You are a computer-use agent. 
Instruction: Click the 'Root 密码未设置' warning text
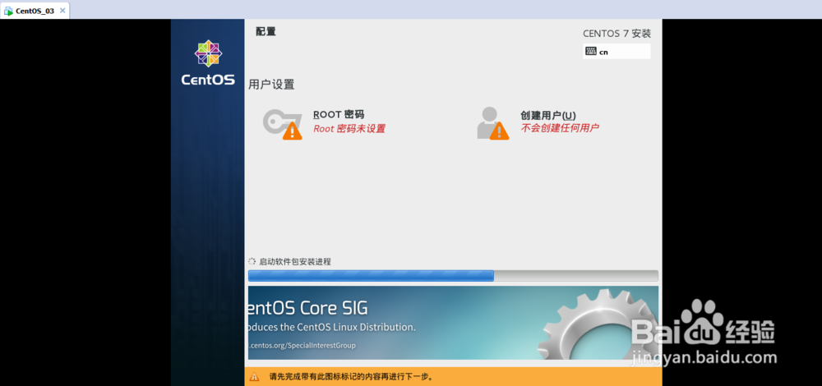pos(349,129)
